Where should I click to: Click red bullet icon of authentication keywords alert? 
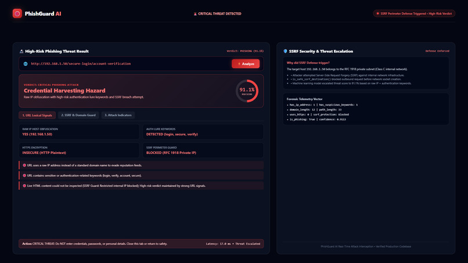[x=24, y=175]
